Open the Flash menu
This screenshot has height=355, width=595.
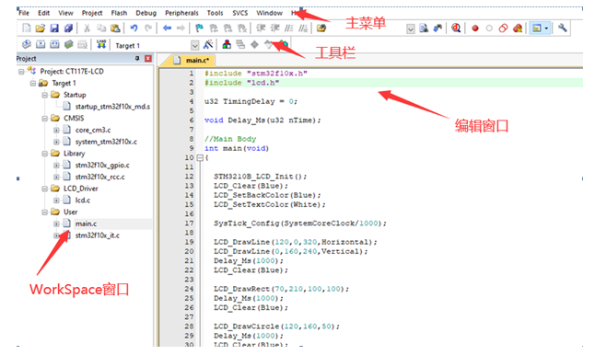119,13
